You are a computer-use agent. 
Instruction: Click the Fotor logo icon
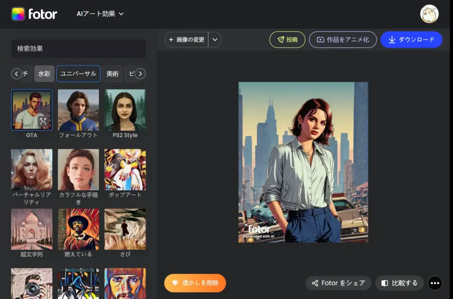(x=18, y=14)
